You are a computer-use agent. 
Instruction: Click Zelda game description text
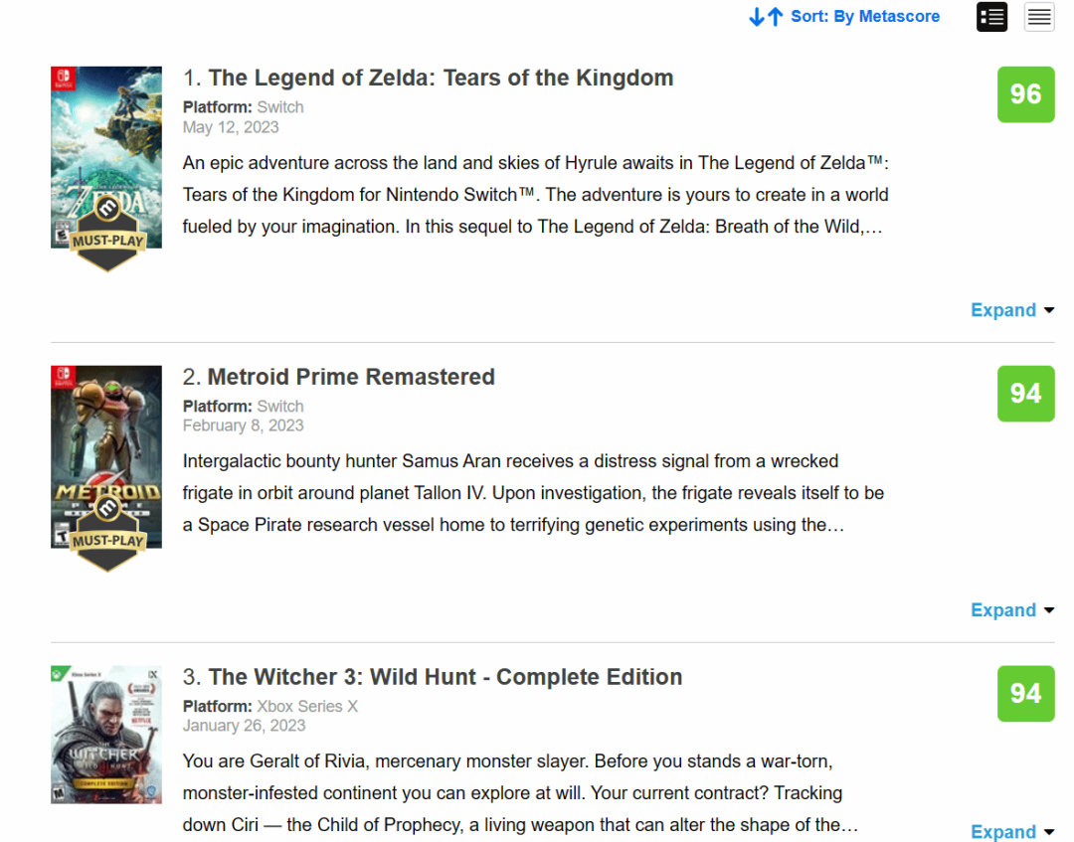[x=536, y=195]
